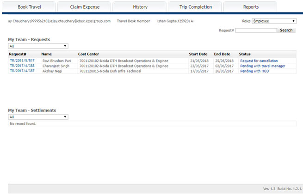Click the Ver. 1.2 Build No. footer text
The width and height of the screenshot is (303, 194).
pos(283,189)
